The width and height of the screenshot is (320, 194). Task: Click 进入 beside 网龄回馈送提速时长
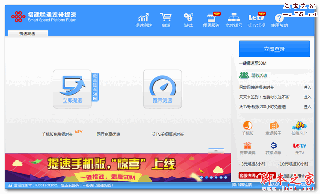[307, 88]
